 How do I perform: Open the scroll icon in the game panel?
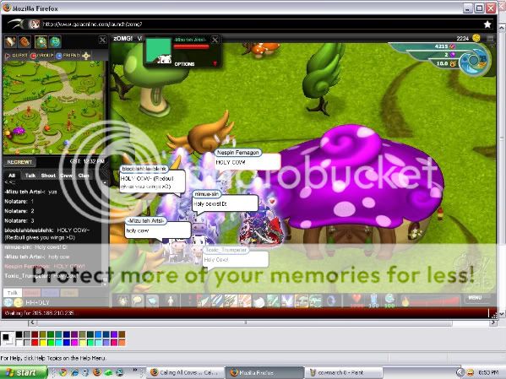click(x=10, y=41)
